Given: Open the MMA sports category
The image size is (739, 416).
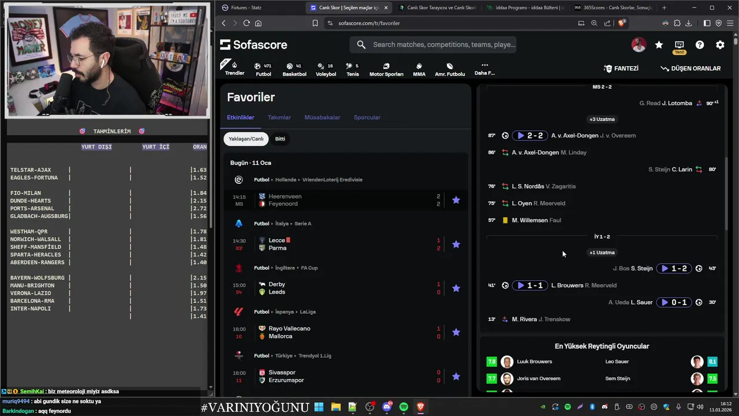Looking at the screenshot, I should pos(419,69).
